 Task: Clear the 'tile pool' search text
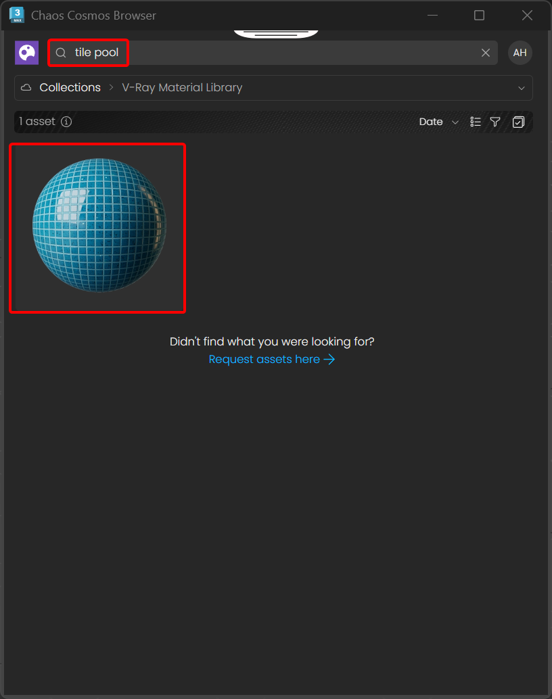point(485,53)
